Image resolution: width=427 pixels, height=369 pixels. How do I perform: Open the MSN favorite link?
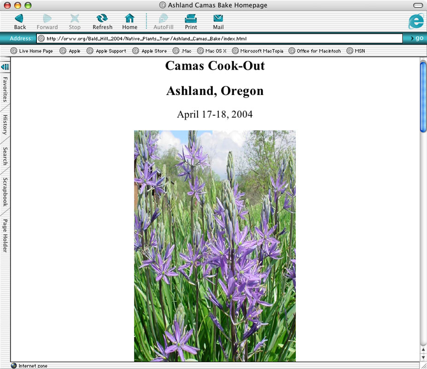point(356,51)
